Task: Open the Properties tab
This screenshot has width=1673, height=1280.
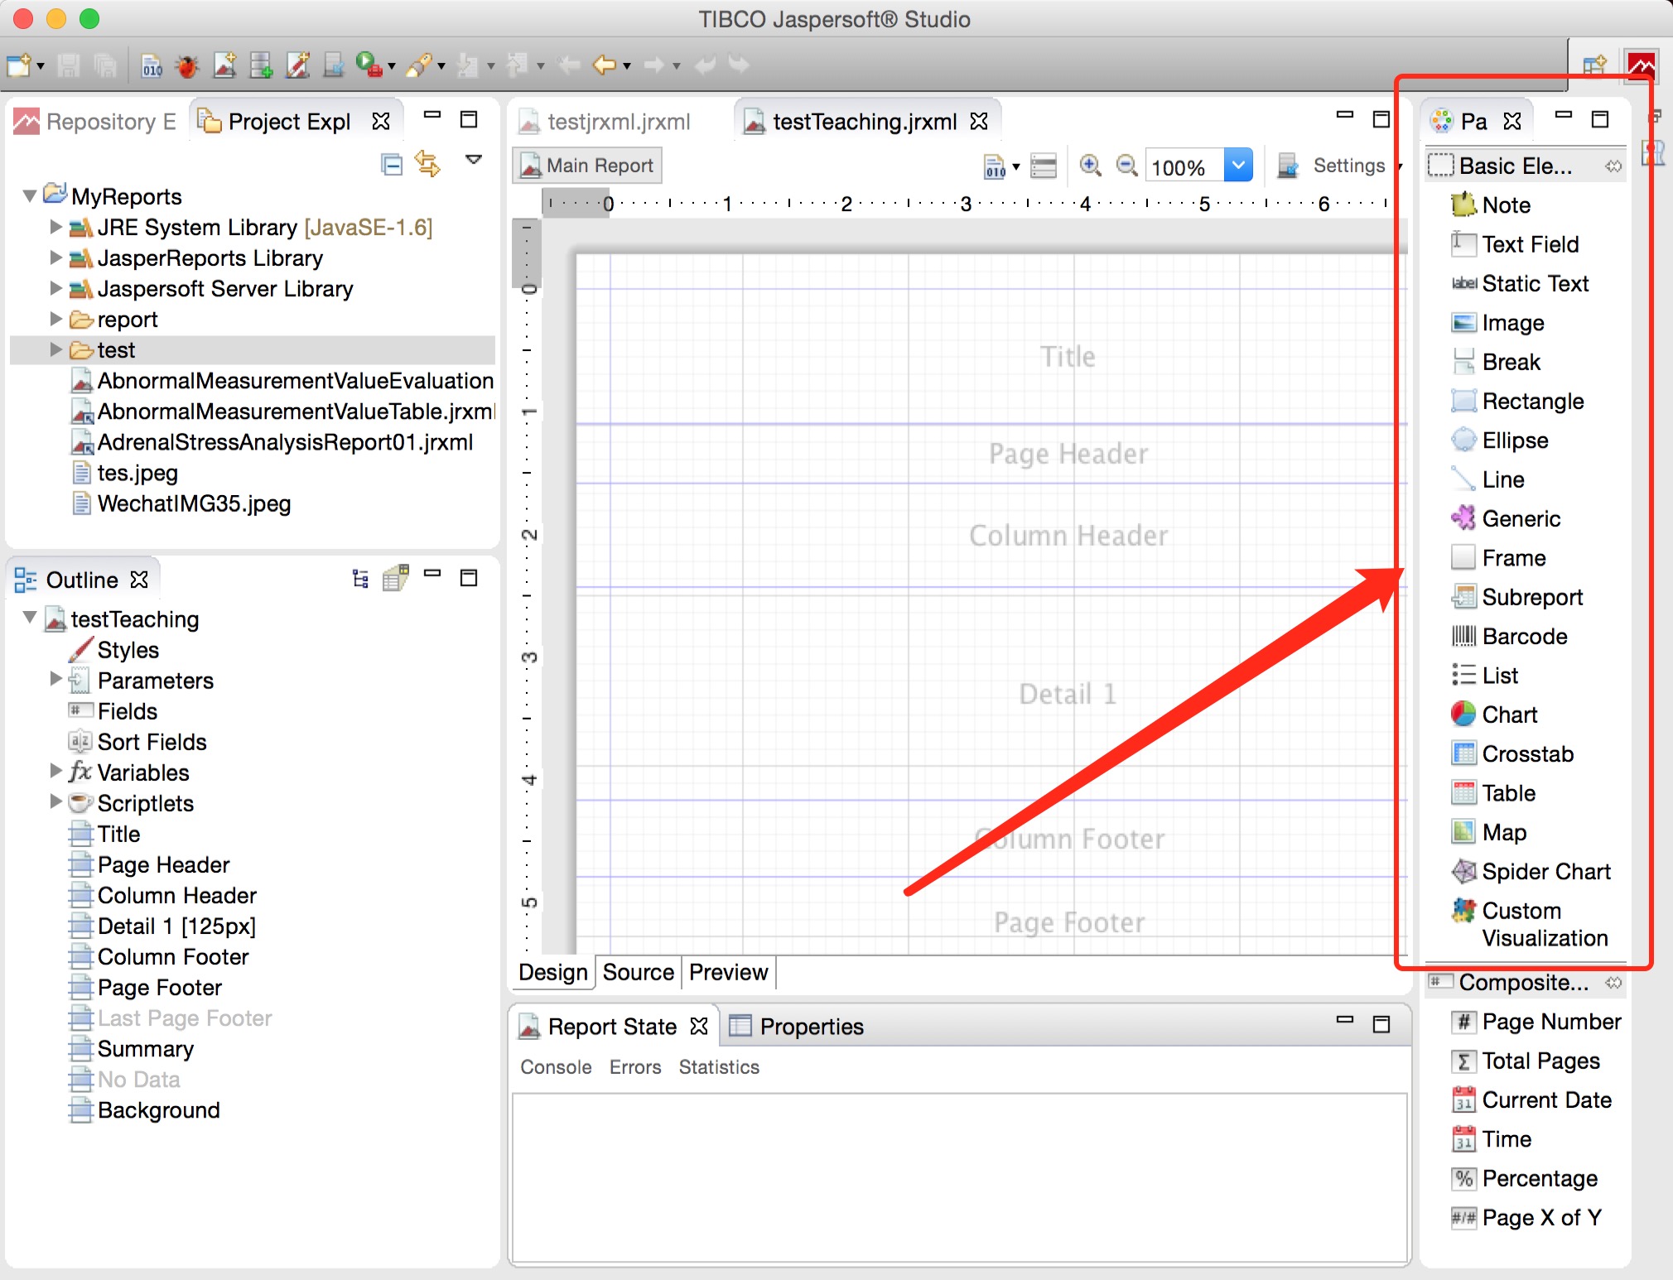Action: 796,1027
